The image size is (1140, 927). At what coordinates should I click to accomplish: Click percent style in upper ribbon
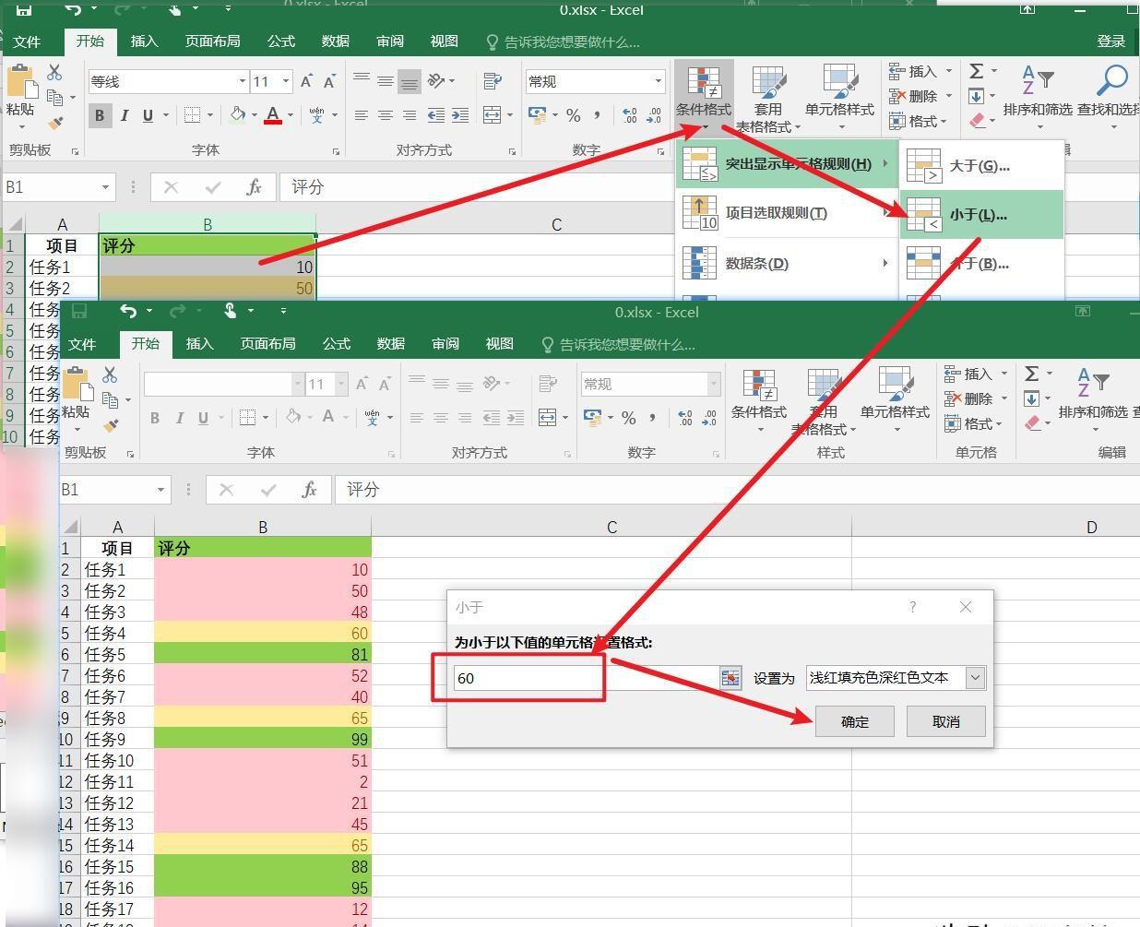point(574,115)
